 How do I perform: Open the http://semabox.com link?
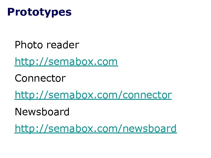(x=66, y=62)
